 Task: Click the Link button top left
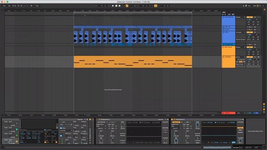click(x=4, y=6)
